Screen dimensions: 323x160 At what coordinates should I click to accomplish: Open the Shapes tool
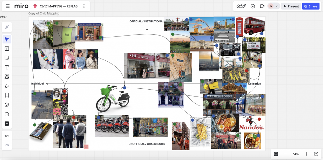coord(7,77)
